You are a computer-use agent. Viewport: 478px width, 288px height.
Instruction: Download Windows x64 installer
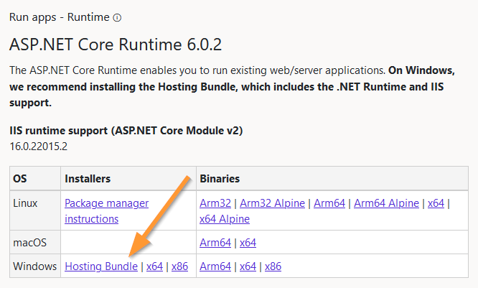(154, 266)
